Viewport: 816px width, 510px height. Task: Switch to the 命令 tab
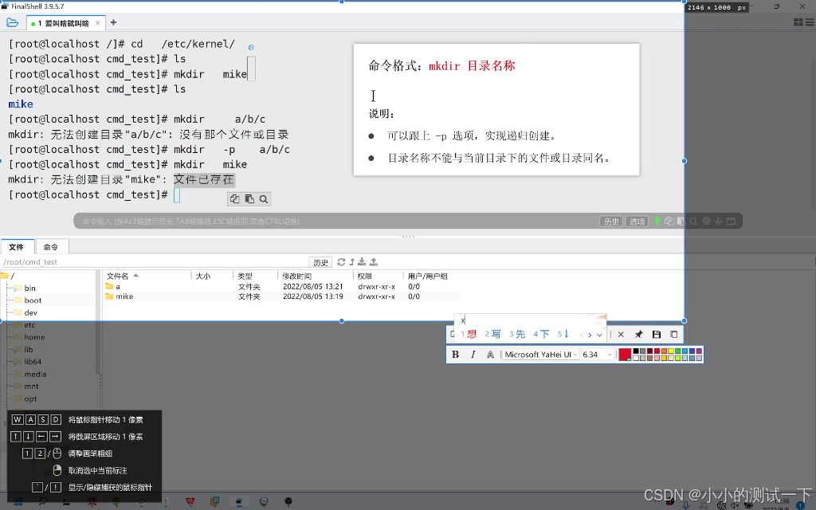click(51, 246)
